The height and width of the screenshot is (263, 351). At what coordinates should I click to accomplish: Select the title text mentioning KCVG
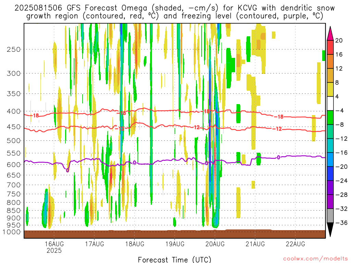174,12
